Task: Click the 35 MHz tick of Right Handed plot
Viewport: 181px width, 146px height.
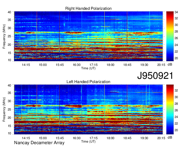Action: (x=9, y=20)
